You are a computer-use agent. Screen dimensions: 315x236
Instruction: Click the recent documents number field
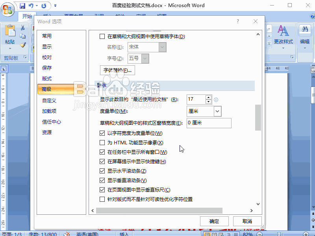pyautogui.click(x=196, y=100)
